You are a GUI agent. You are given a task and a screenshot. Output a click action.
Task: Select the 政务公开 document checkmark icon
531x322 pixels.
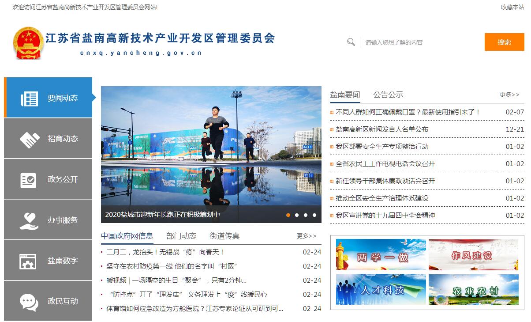(x=29, y=180)
